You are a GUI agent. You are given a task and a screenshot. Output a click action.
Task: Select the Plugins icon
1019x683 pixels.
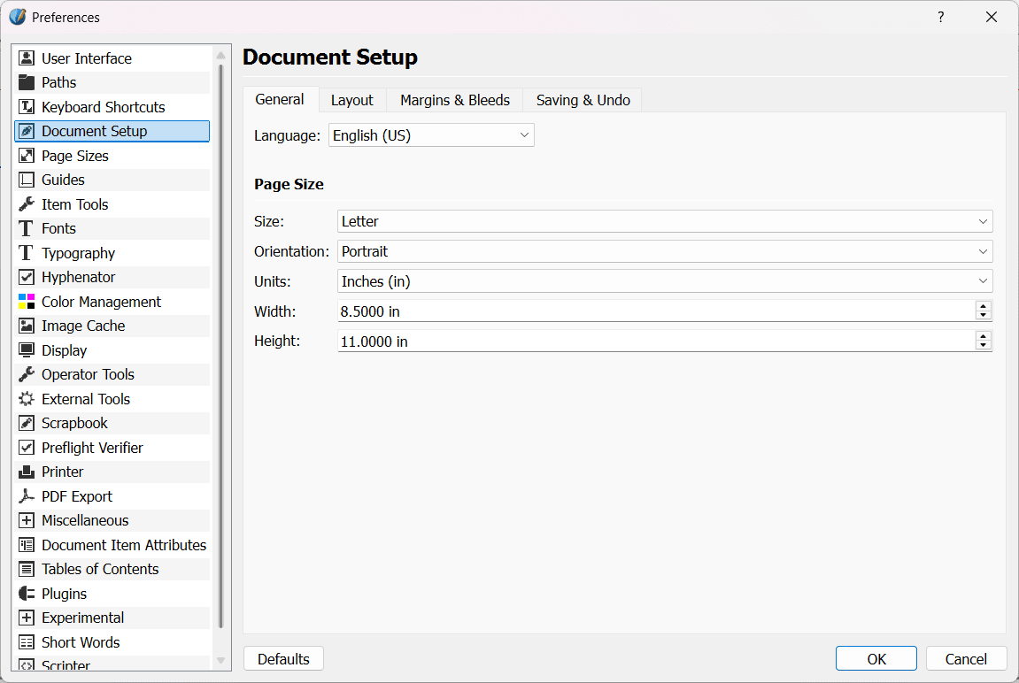coord(27,594)
